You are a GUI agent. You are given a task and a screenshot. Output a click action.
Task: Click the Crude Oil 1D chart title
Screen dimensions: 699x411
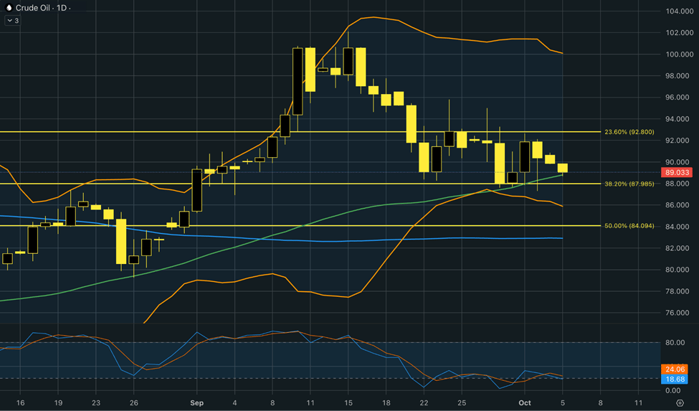point(43,8)
